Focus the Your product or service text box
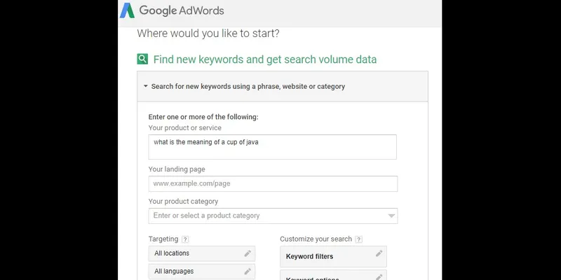 [x=272, y=147]
